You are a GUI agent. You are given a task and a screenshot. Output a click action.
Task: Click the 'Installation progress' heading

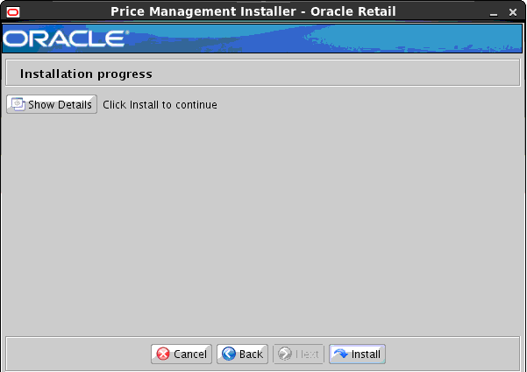coord(86,74)
